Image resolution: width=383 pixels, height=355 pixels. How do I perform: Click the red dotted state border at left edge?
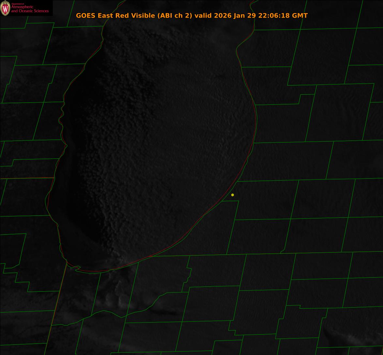pyautogui.click(x=26, y=178)
